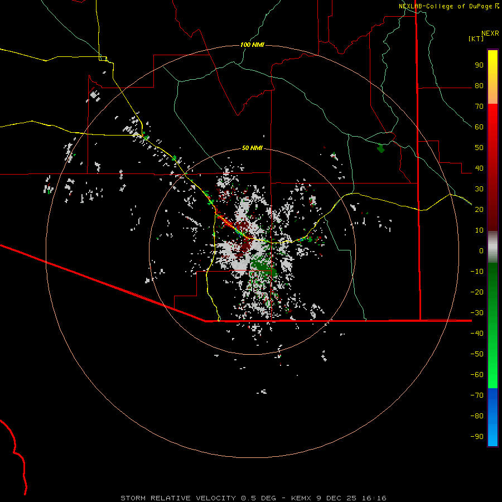Click the blue bottom segment of color bar
Screen dimensions: 502x502
pos(493,417)
